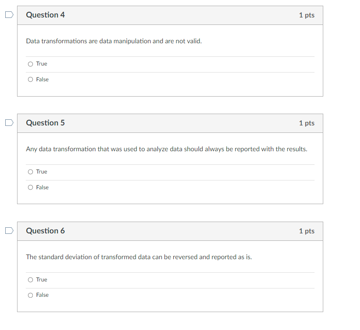
Task: Click the Question 4 header
Action: point(45,14)
